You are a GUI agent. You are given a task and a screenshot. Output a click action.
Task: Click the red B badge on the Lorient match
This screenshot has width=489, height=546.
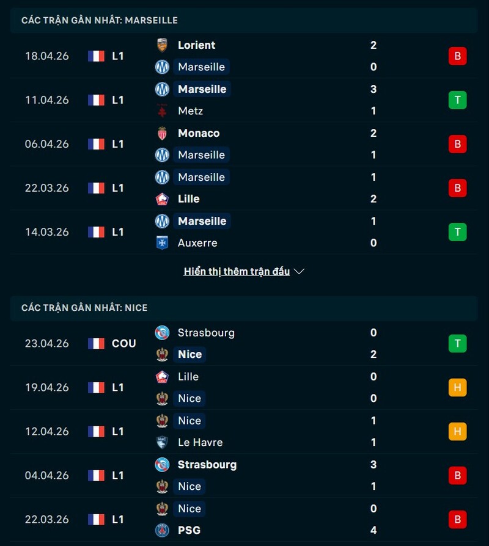pos(457,56)
